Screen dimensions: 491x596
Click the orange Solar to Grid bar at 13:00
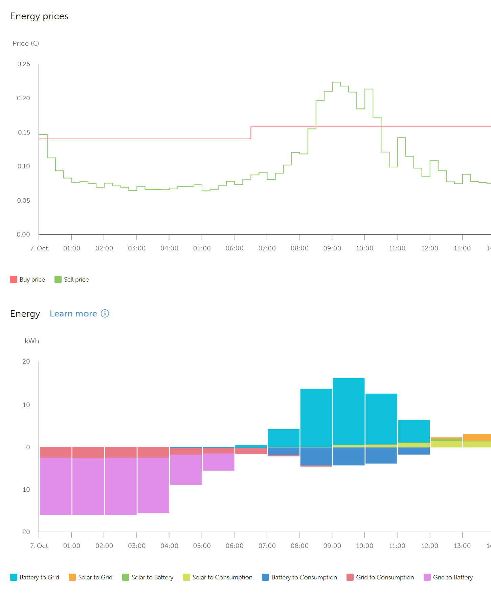click(477, 437)
